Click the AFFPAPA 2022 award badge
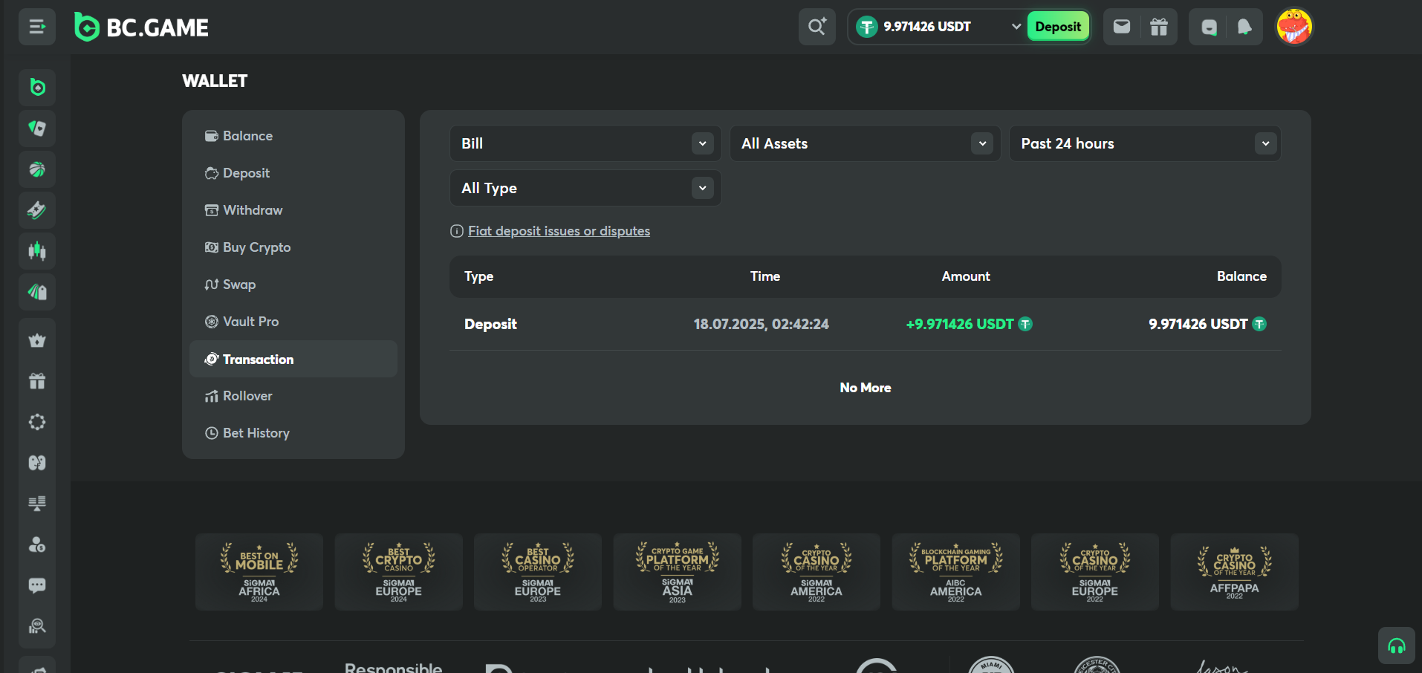Image resolution: width=1422 pixels, height=673 pixels. 1235,572
